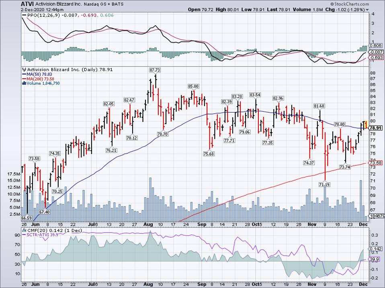This screenshot has height=288, width=385.
Task: Click the price bars icon before Activision Blizzard (Daily)
Action: pyautogui.click(x=24, y=69)
